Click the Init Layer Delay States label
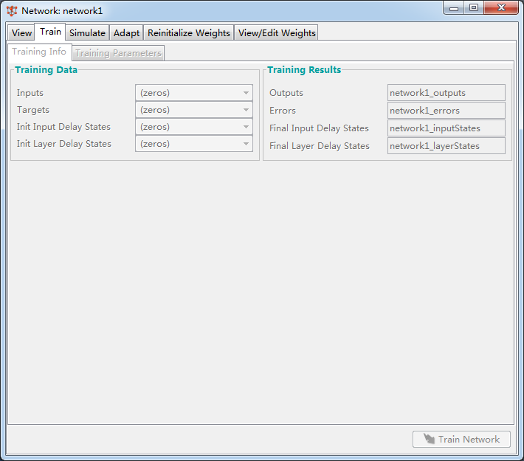Screen dimensions: 524x461 point(63,144)
